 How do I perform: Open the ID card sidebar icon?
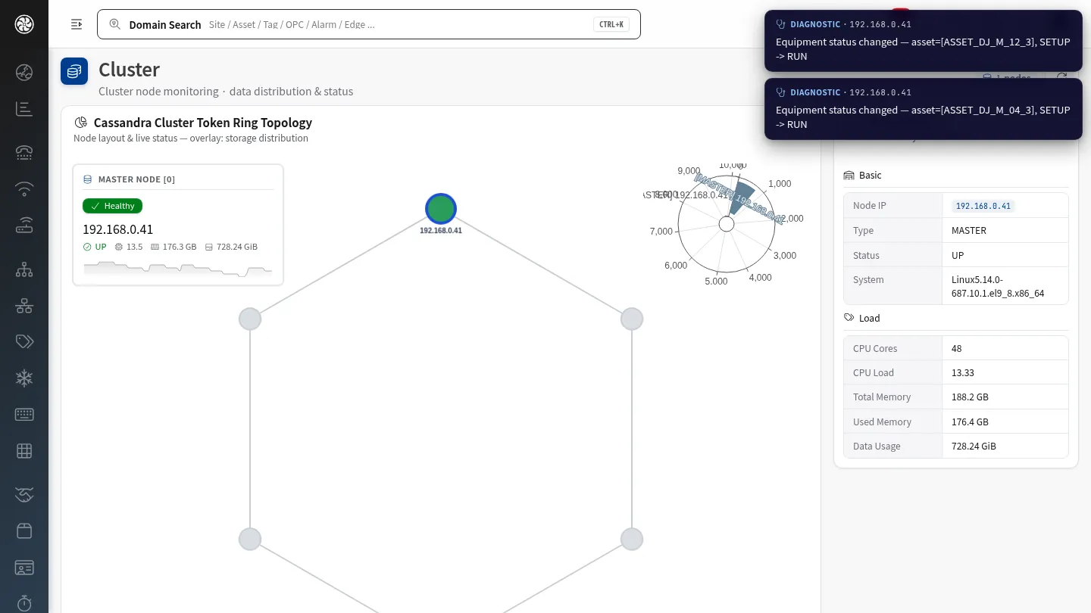(x=24, y=567)
